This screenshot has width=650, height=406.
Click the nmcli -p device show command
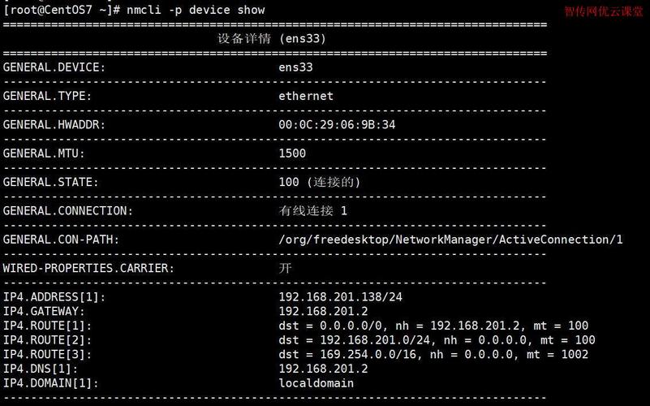coord(196,10)
